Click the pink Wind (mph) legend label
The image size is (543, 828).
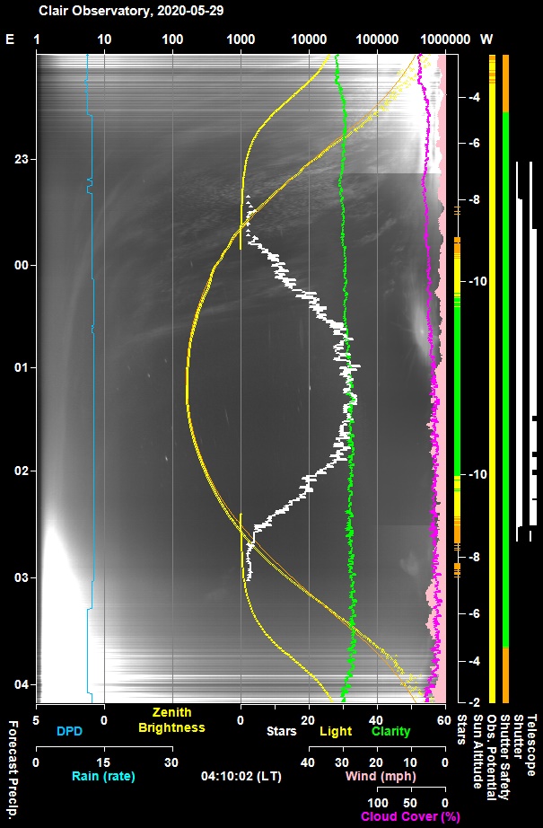click(x=381, y=776)
